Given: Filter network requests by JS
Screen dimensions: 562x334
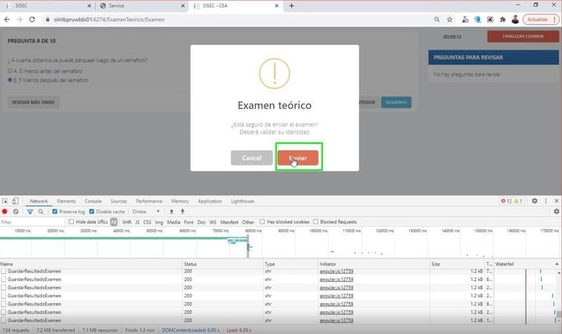Looking at the screenshot, I should (x=138, y=222).
